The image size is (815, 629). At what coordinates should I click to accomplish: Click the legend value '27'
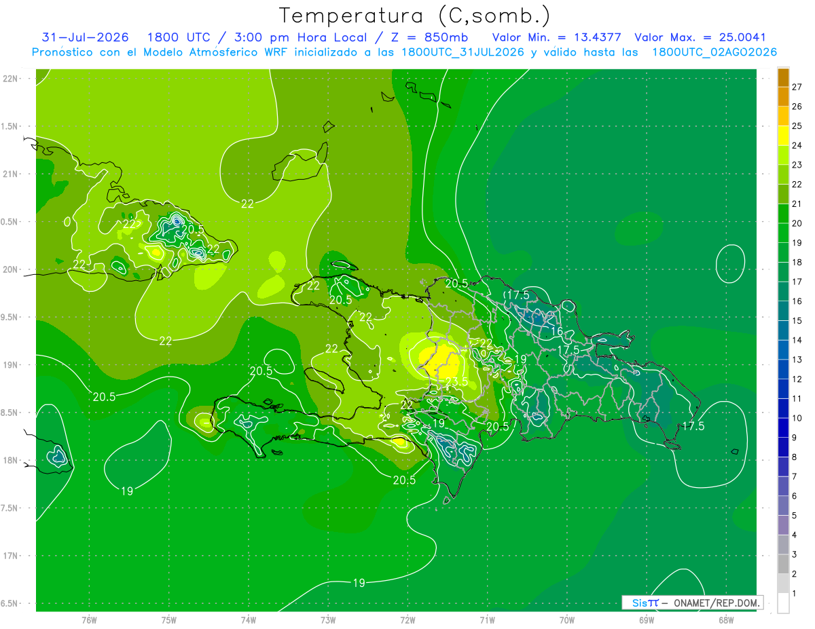point(797,87)
